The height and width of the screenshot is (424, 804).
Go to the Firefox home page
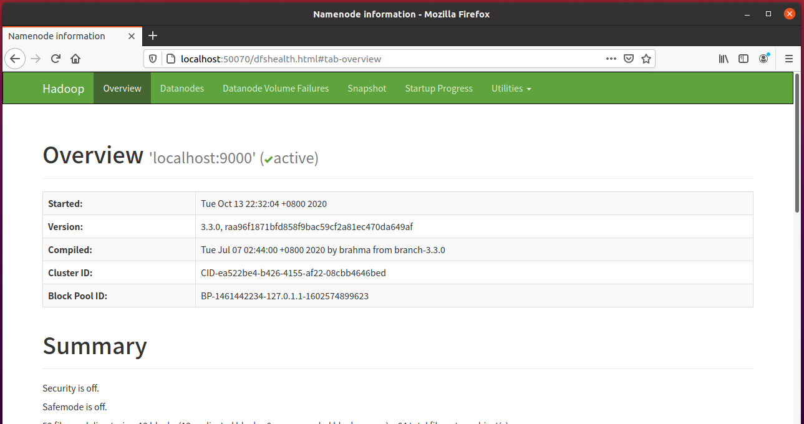pos(75,59)
